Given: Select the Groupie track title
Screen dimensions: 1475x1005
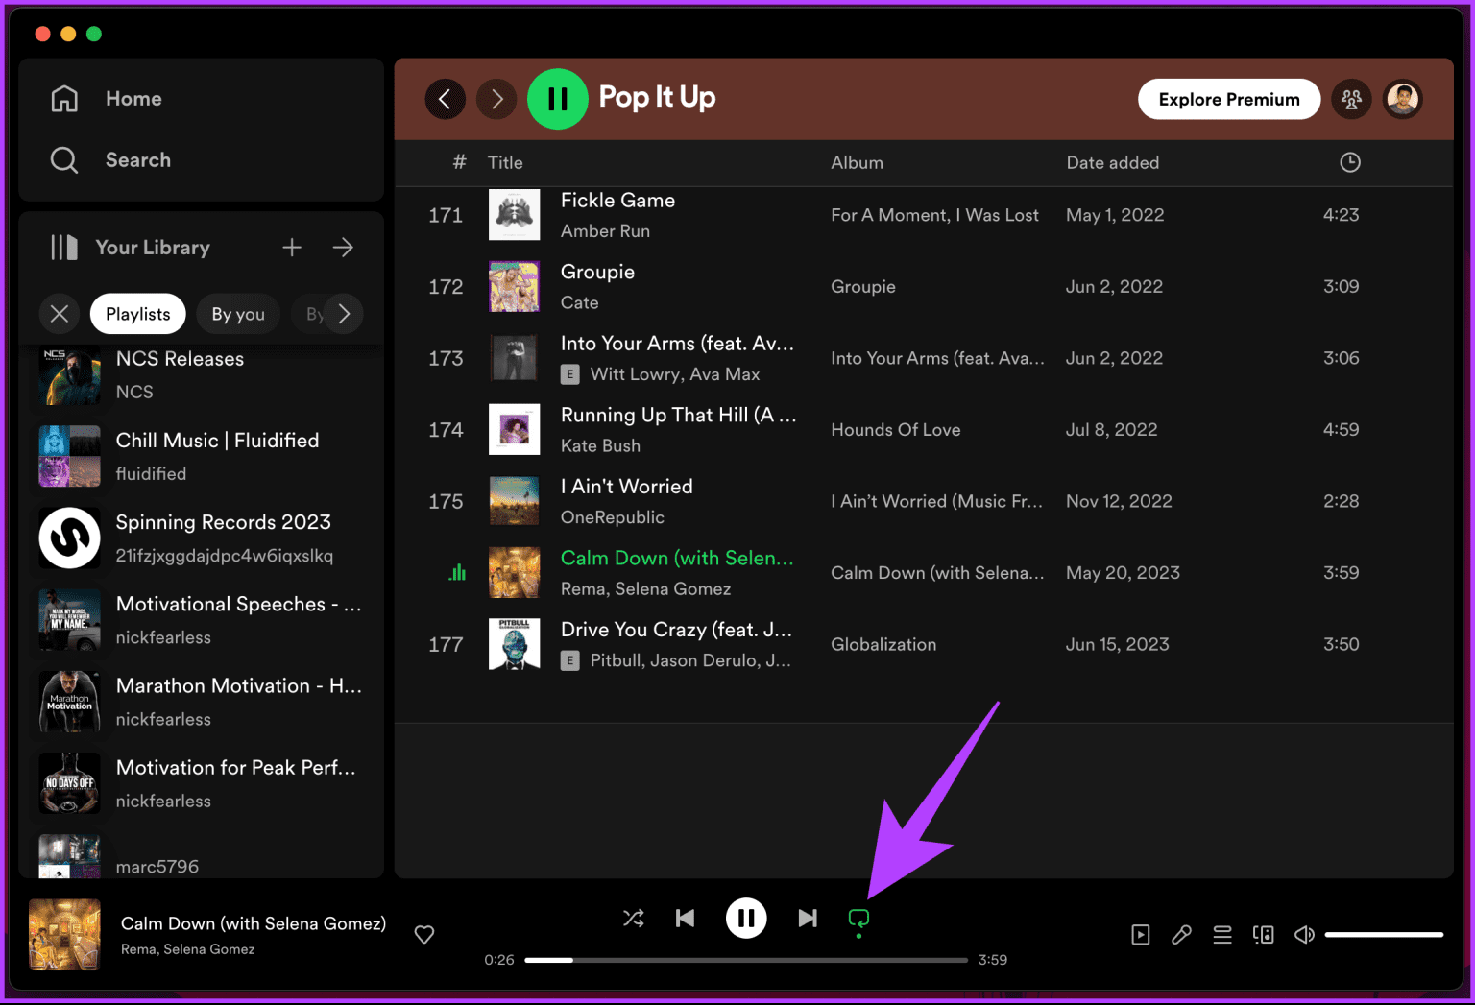Looking at the screenshot, I should point(597,273).
